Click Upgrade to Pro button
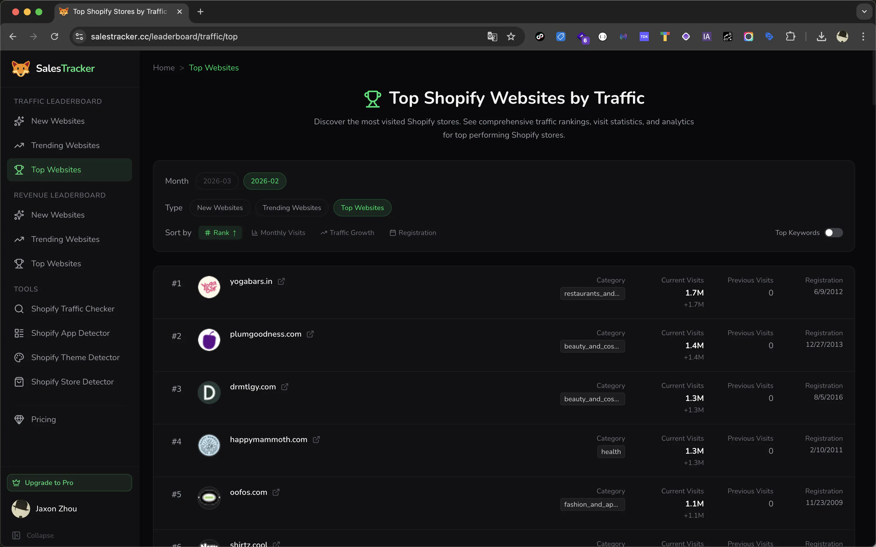 [x=70, y=483]
